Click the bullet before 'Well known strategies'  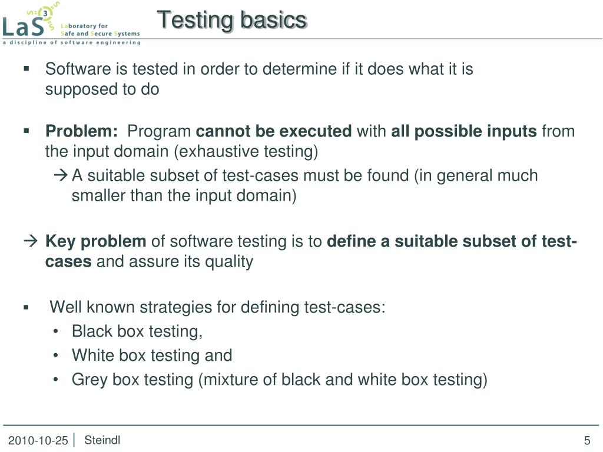click(26, 307)
